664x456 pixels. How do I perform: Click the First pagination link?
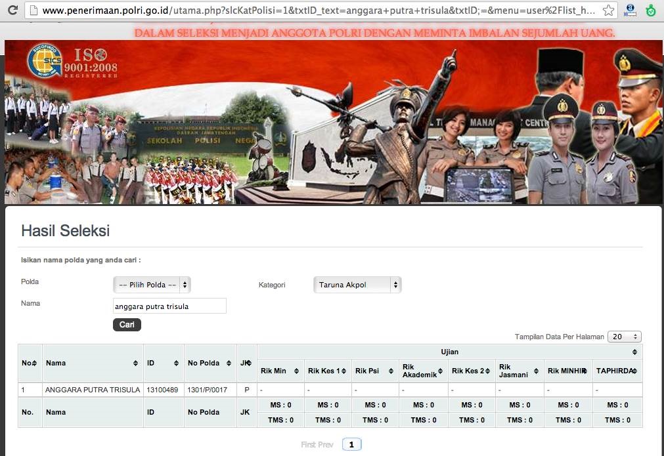[x=309, y=445]
